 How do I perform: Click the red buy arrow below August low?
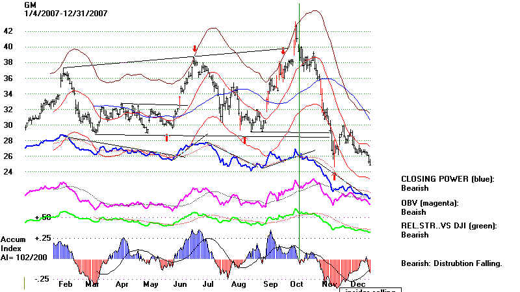click(245, 140)
